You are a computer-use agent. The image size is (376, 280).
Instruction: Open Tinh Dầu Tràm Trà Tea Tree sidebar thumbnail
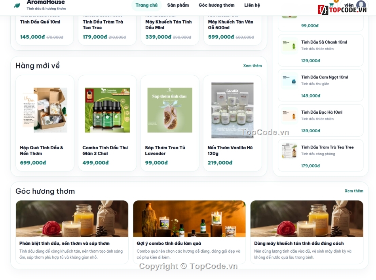tap(289, 150)
